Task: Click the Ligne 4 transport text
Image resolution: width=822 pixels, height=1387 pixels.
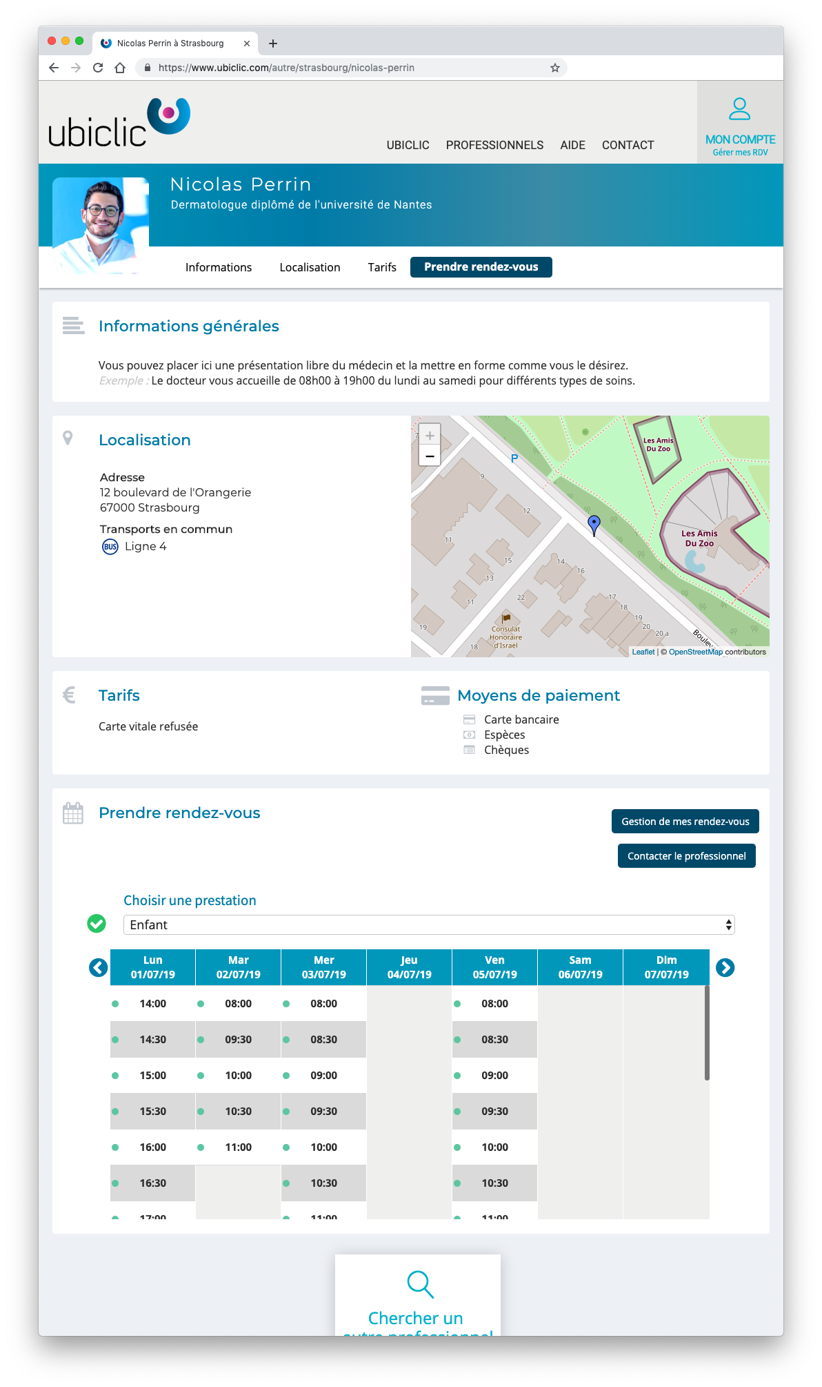Action: pyautogui.click(x=146, y=547)
